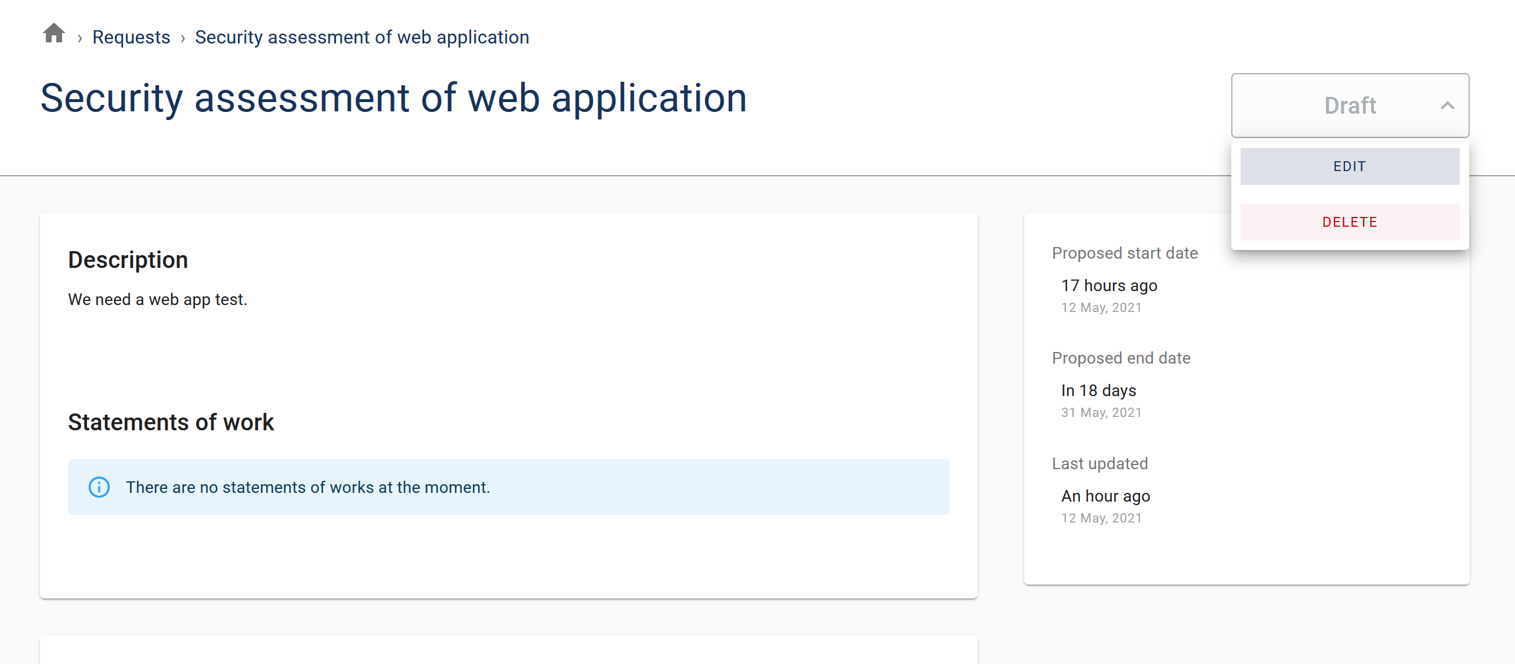Click the Description heading
The image size is (1515, 664).
pyautogui.click(x=128, y=260)
